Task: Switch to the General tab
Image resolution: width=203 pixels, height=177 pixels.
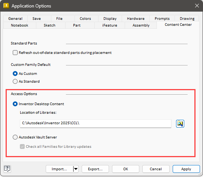Action: (15, 18)
